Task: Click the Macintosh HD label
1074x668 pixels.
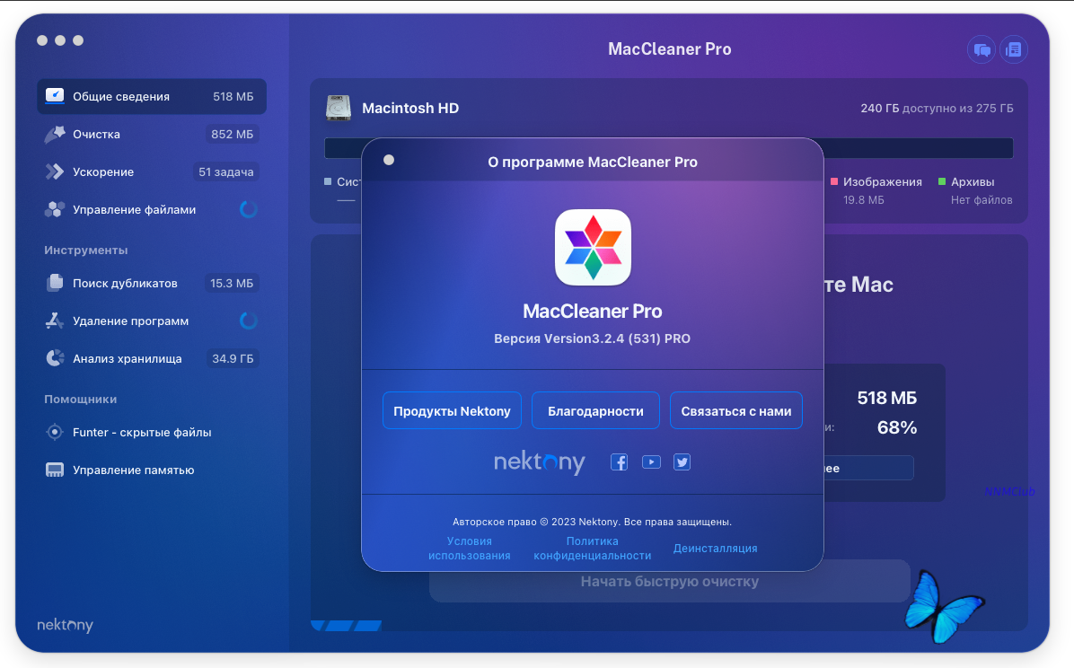Action: [x=410, y=109]
